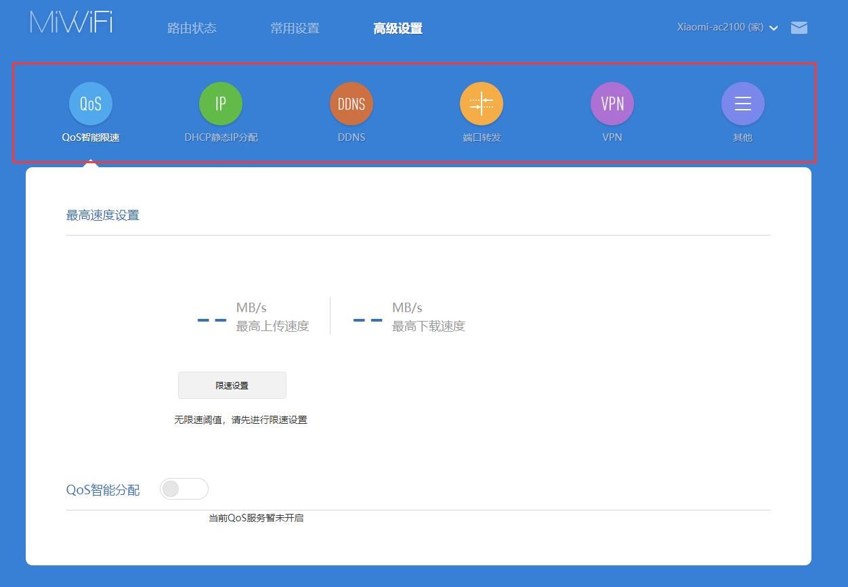Go to the MiWiFi logo
848x587 pixels.
click(71, 22)
